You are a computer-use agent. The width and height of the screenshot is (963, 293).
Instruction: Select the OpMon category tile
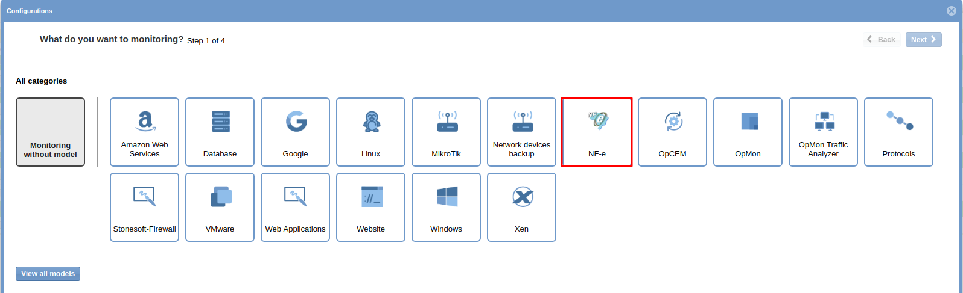coord(748,132)
